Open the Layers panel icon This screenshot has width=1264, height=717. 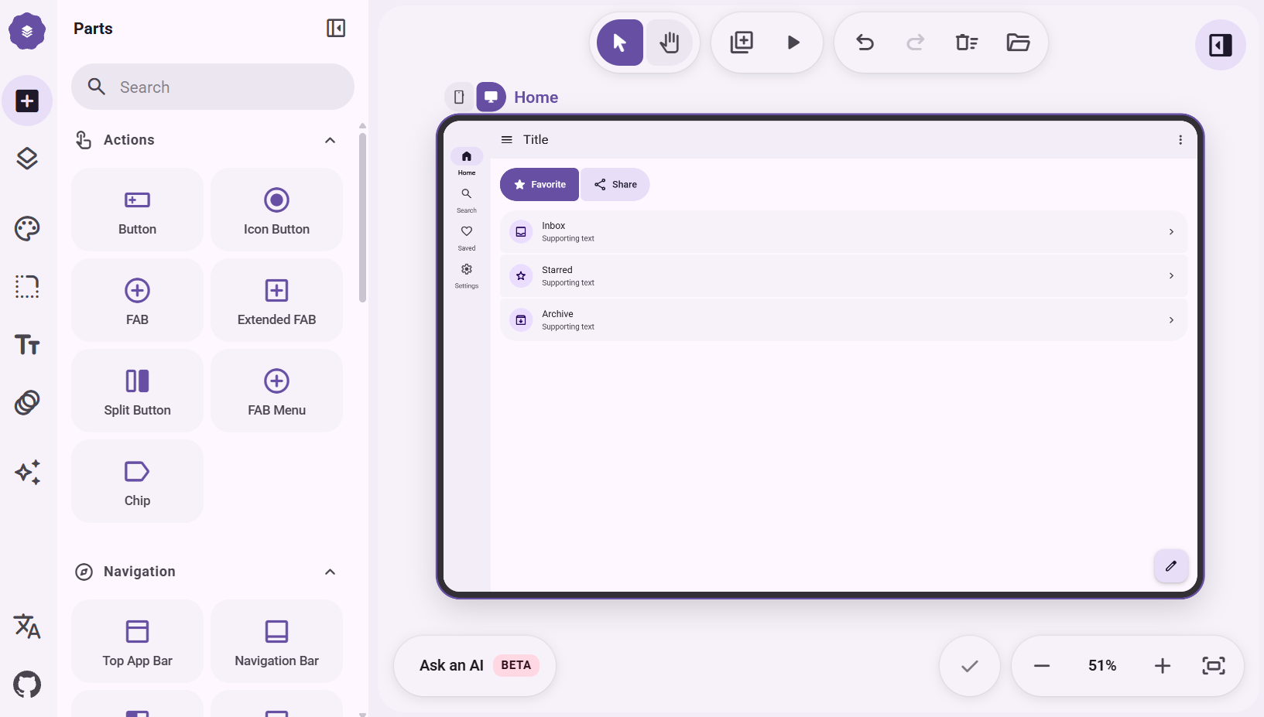coord(27,159)
